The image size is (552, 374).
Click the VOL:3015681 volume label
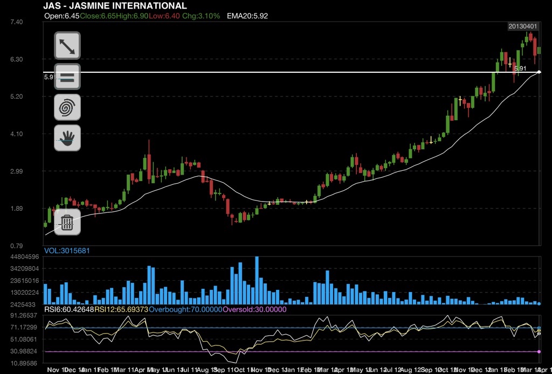[67, 251]
